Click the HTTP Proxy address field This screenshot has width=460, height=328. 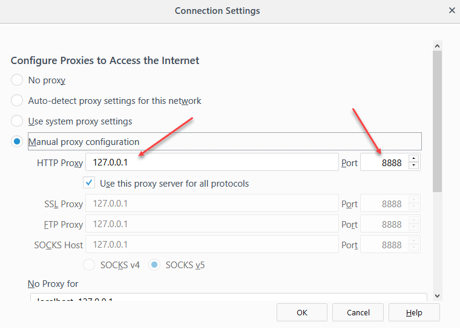212,162
